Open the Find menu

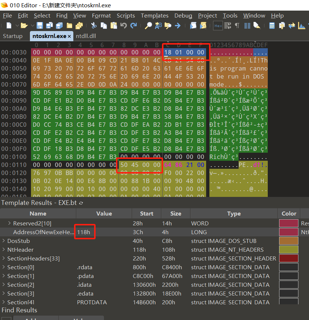point(62,16)
